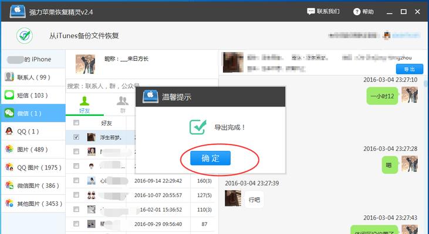Uncheck the 浮生若梦 friend checkbox
429x234 pixels.
coord(76,137)
